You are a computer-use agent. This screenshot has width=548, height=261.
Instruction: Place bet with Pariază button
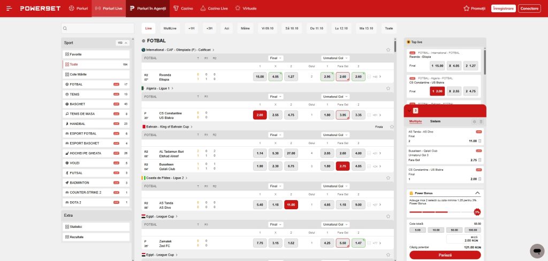point(445,255)
